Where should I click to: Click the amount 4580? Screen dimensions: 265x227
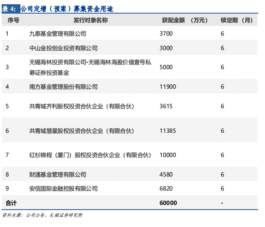(x=166, y=174)
